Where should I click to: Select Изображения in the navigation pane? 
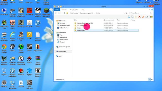64,40
